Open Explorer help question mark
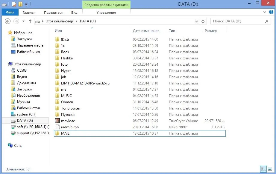Screen dimensions: 276x174 coord(271,12)
